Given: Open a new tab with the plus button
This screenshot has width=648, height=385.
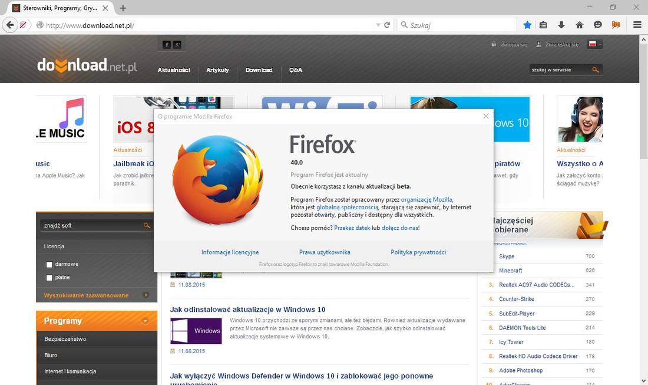Looking at the screenshot, I should click(123, 8).
